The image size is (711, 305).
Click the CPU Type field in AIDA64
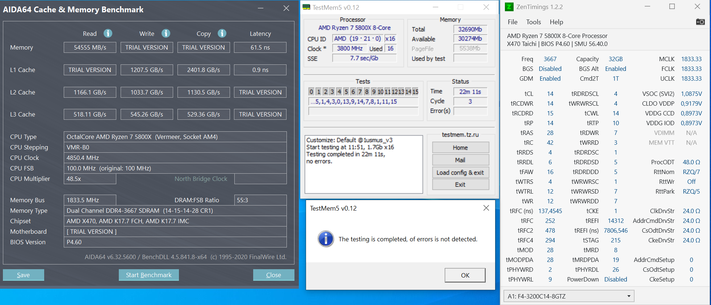click(x=175, y=137)
